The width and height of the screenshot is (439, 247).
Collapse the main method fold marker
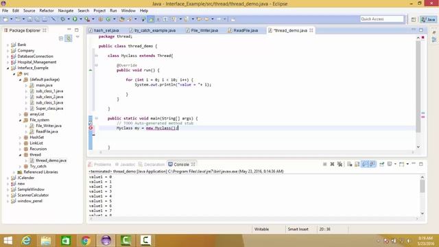(x=96, y=119)
